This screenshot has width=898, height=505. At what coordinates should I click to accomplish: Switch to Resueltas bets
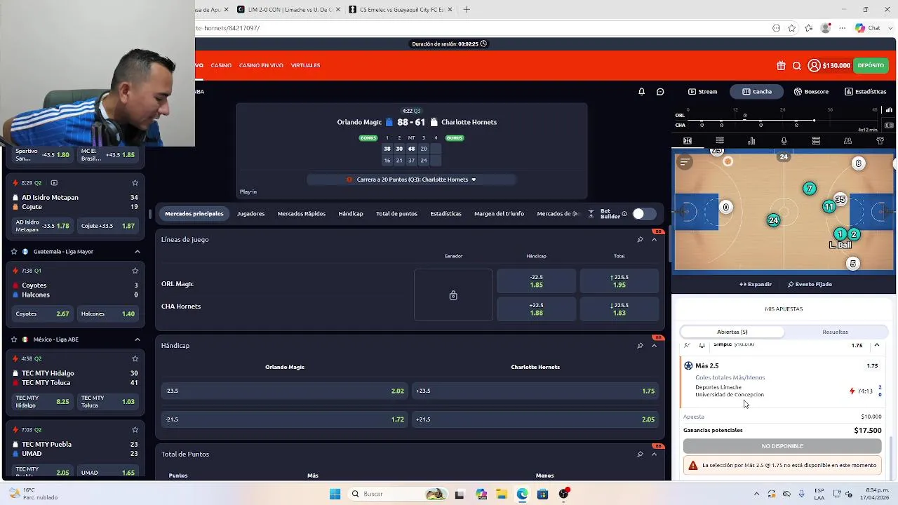[835, 332]
